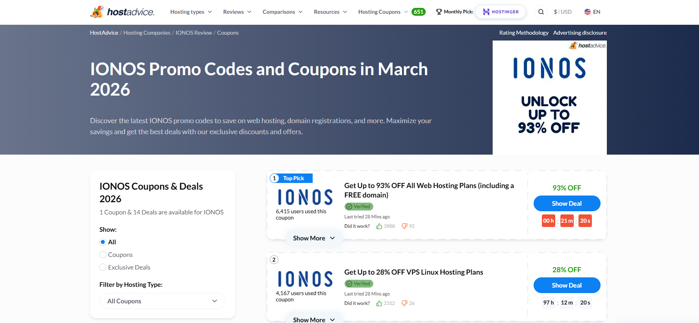Expand Show More on the 93% OFF deal
This screenshot has width=699, height=323.
pyautogui.click(x=314, y=238)
